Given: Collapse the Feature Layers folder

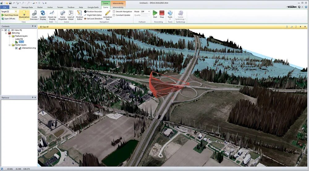Looking at the screenshot, I should tap(10, 36).
